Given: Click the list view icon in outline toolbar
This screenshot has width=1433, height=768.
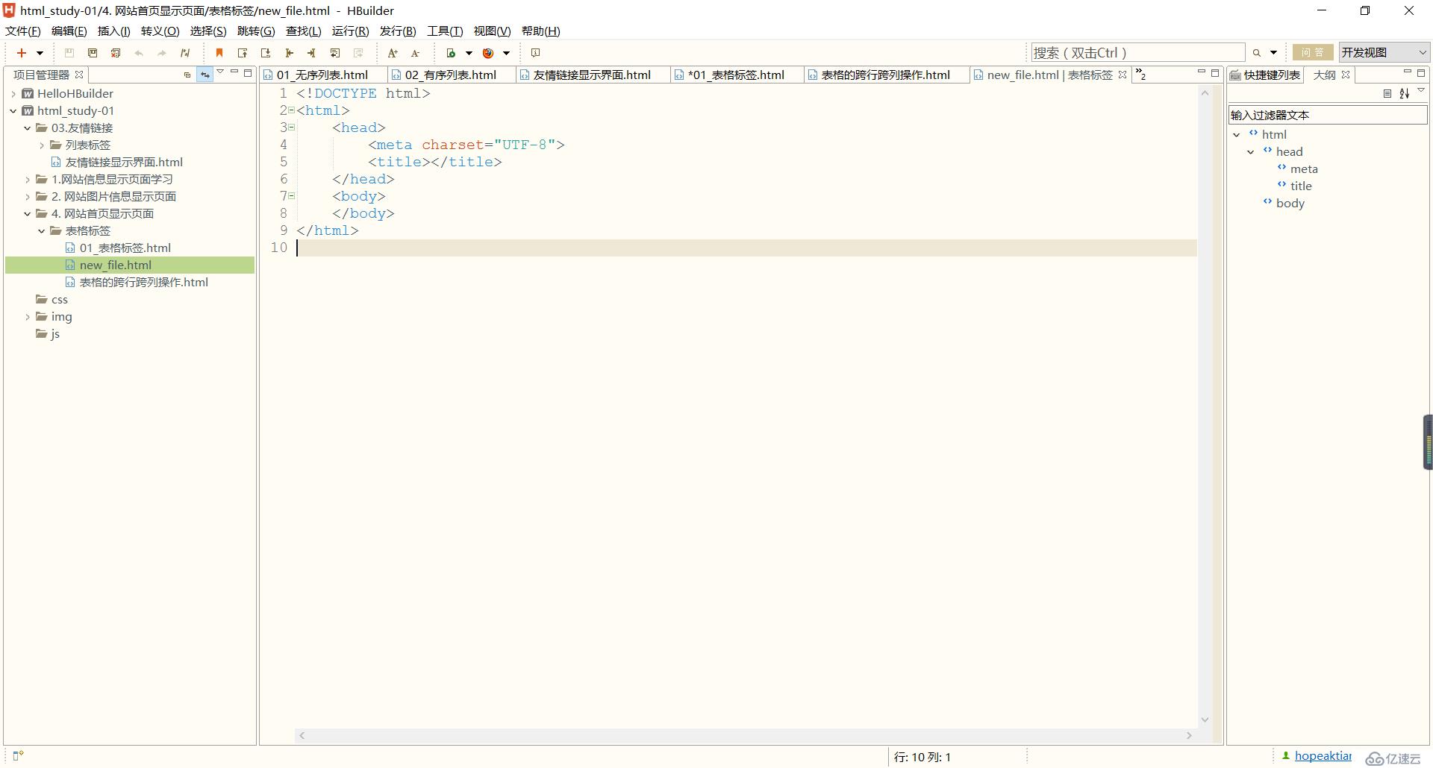Looking at the screenshot, I should [1387, 93].
